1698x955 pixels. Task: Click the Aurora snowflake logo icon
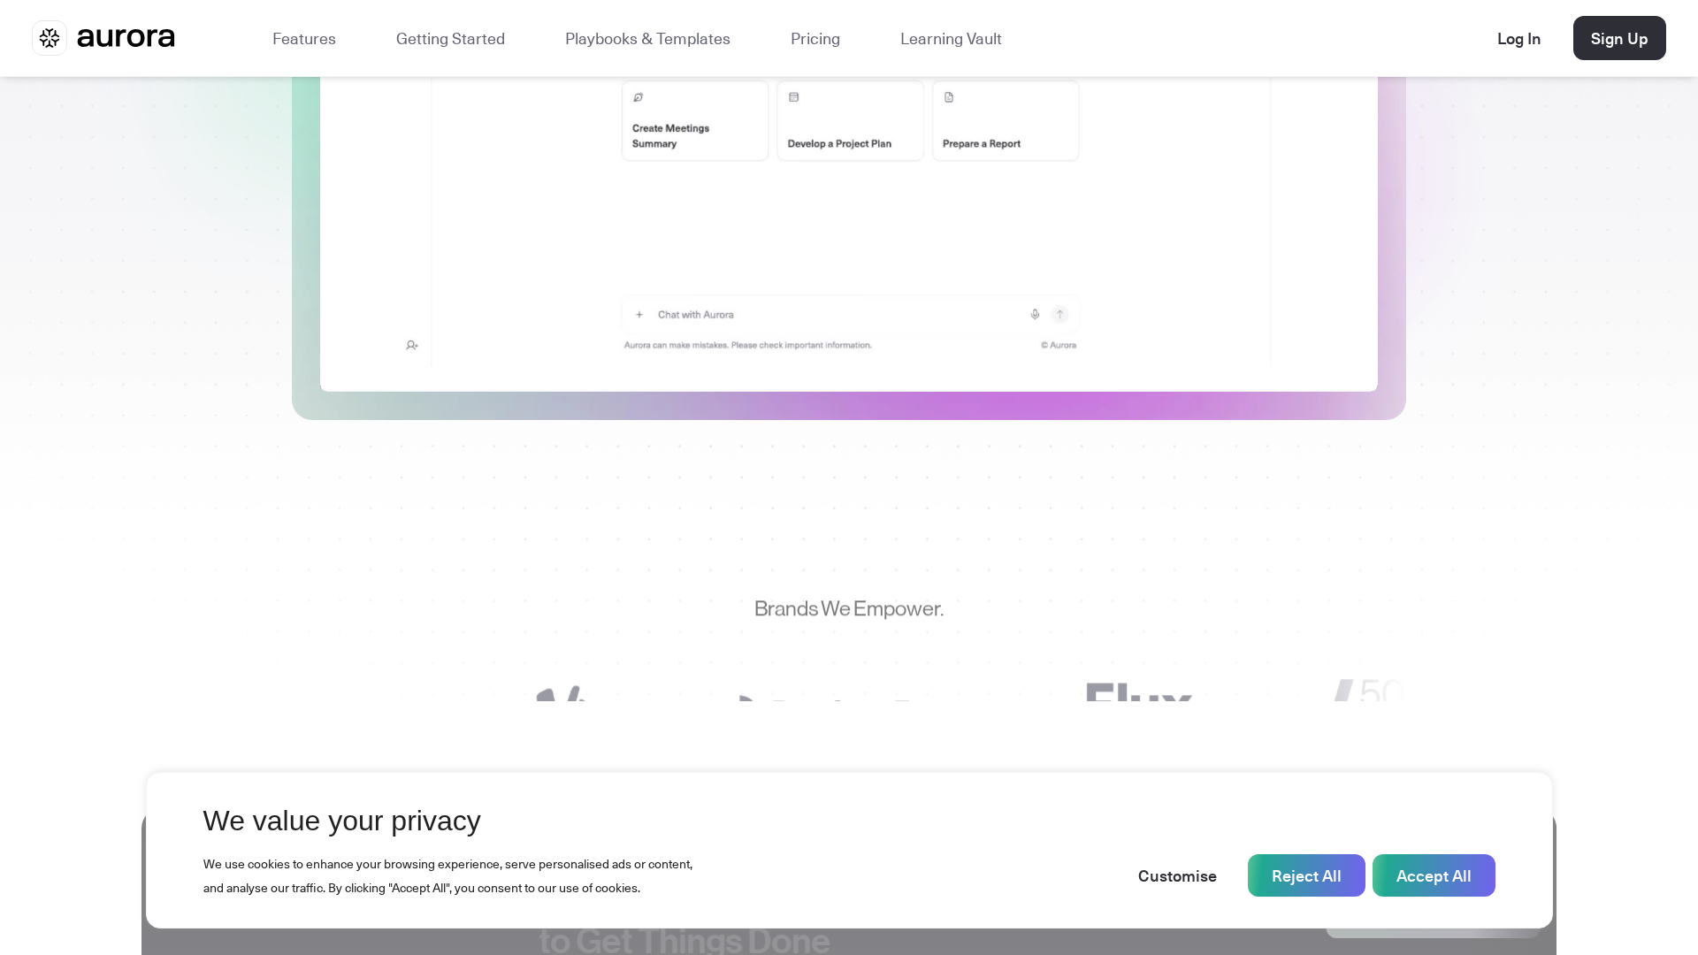(x=50, y=38)
